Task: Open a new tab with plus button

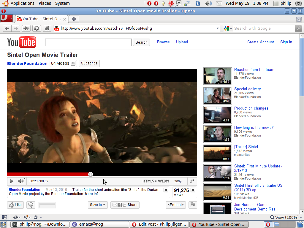Action: point(74,19)
